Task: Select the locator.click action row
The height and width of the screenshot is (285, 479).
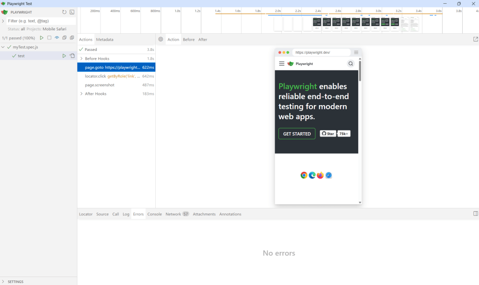Action: pyautogui.click(x=112, y=76)
